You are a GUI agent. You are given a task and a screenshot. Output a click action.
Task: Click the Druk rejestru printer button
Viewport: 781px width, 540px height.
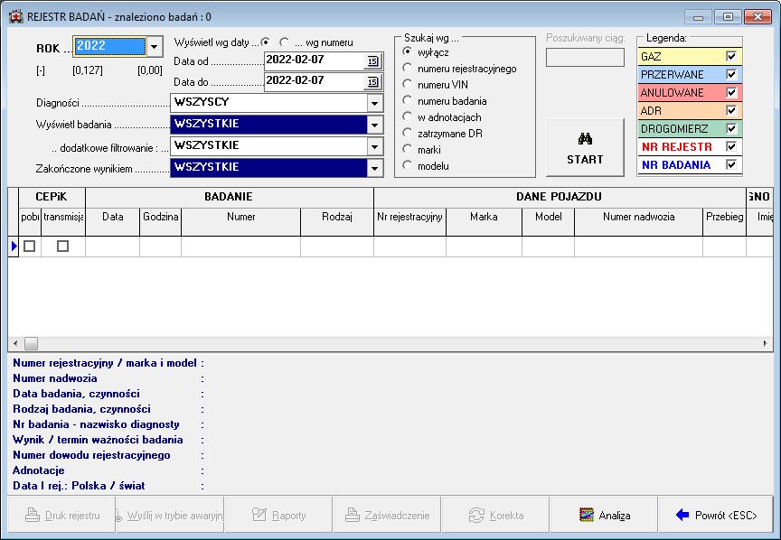61,515
